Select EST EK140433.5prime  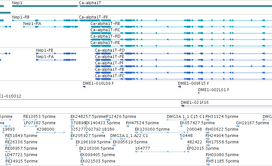tap(103, 123)
